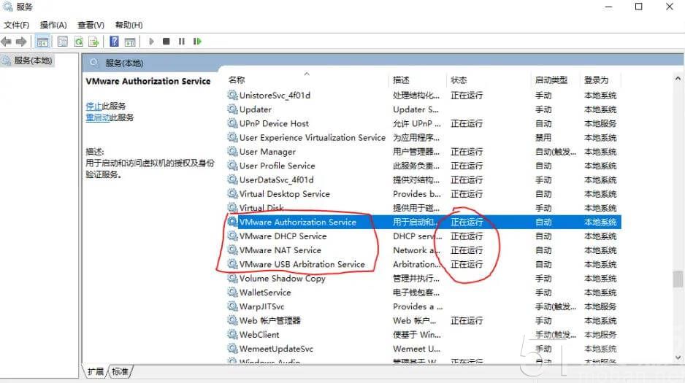Click the Wemeet U... description cell

(x=417, y=349)
